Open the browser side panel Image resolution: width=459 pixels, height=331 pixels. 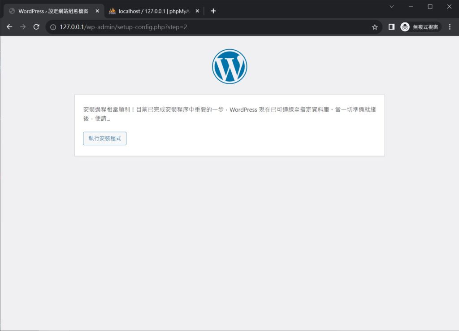click(391, 27)
